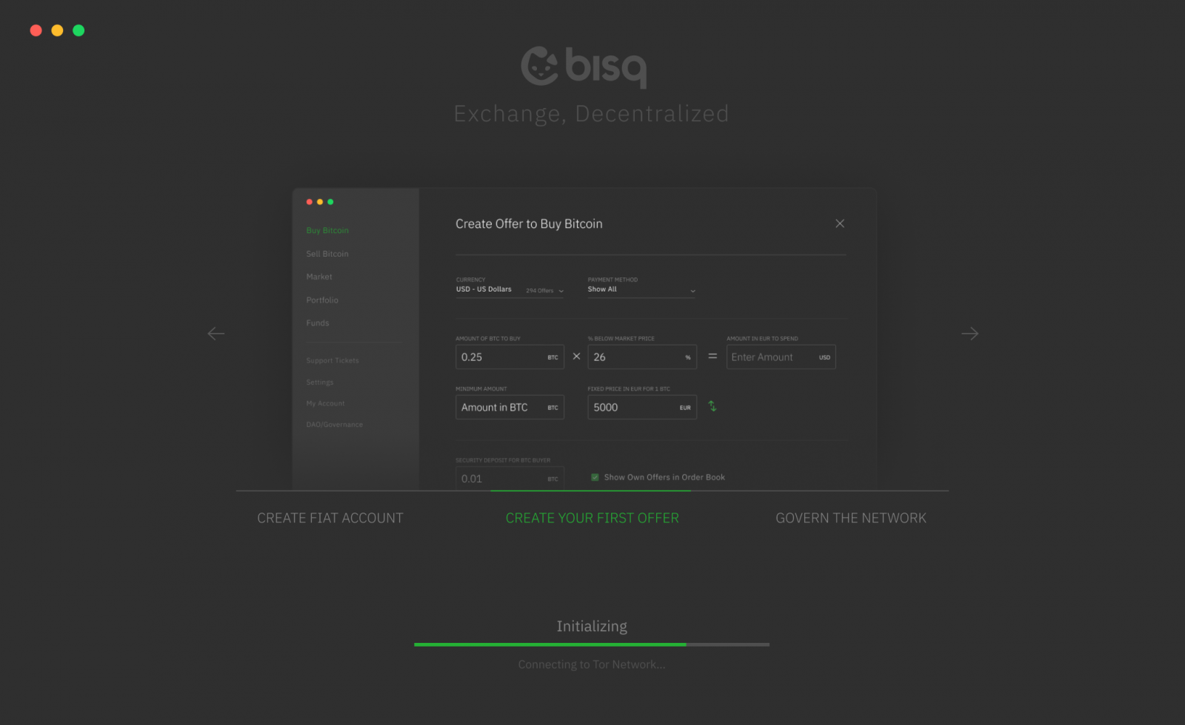This screenshot has width=1185, height=725.
Task: Select the Create Your First Offer tab
Action: point(592,518)
